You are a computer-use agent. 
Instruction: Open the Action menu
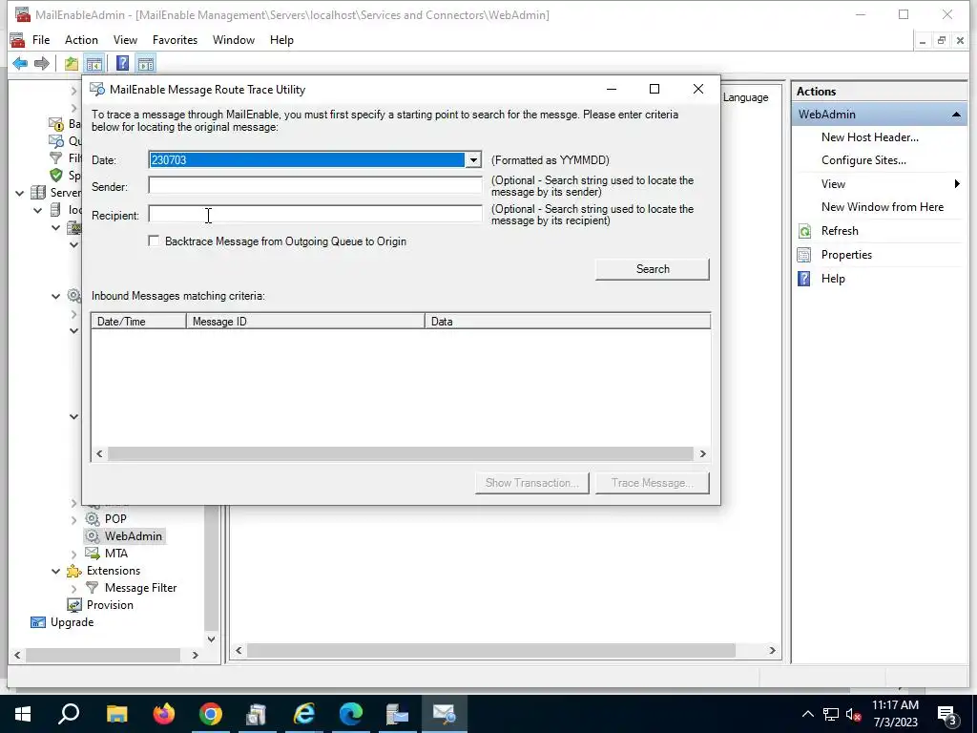click(x=82, y=40)
